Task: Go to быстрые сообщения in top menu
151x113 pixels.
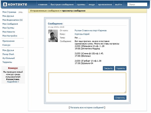Action: (x=62, y=5)
